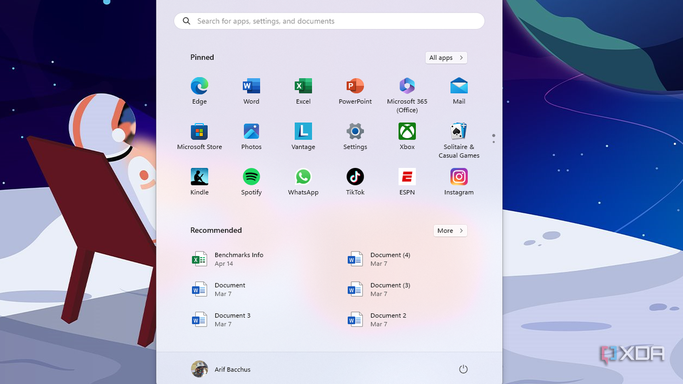The image size is (683, 384).
Task: Launch Microsoft Store
Action: coord(199,137)
